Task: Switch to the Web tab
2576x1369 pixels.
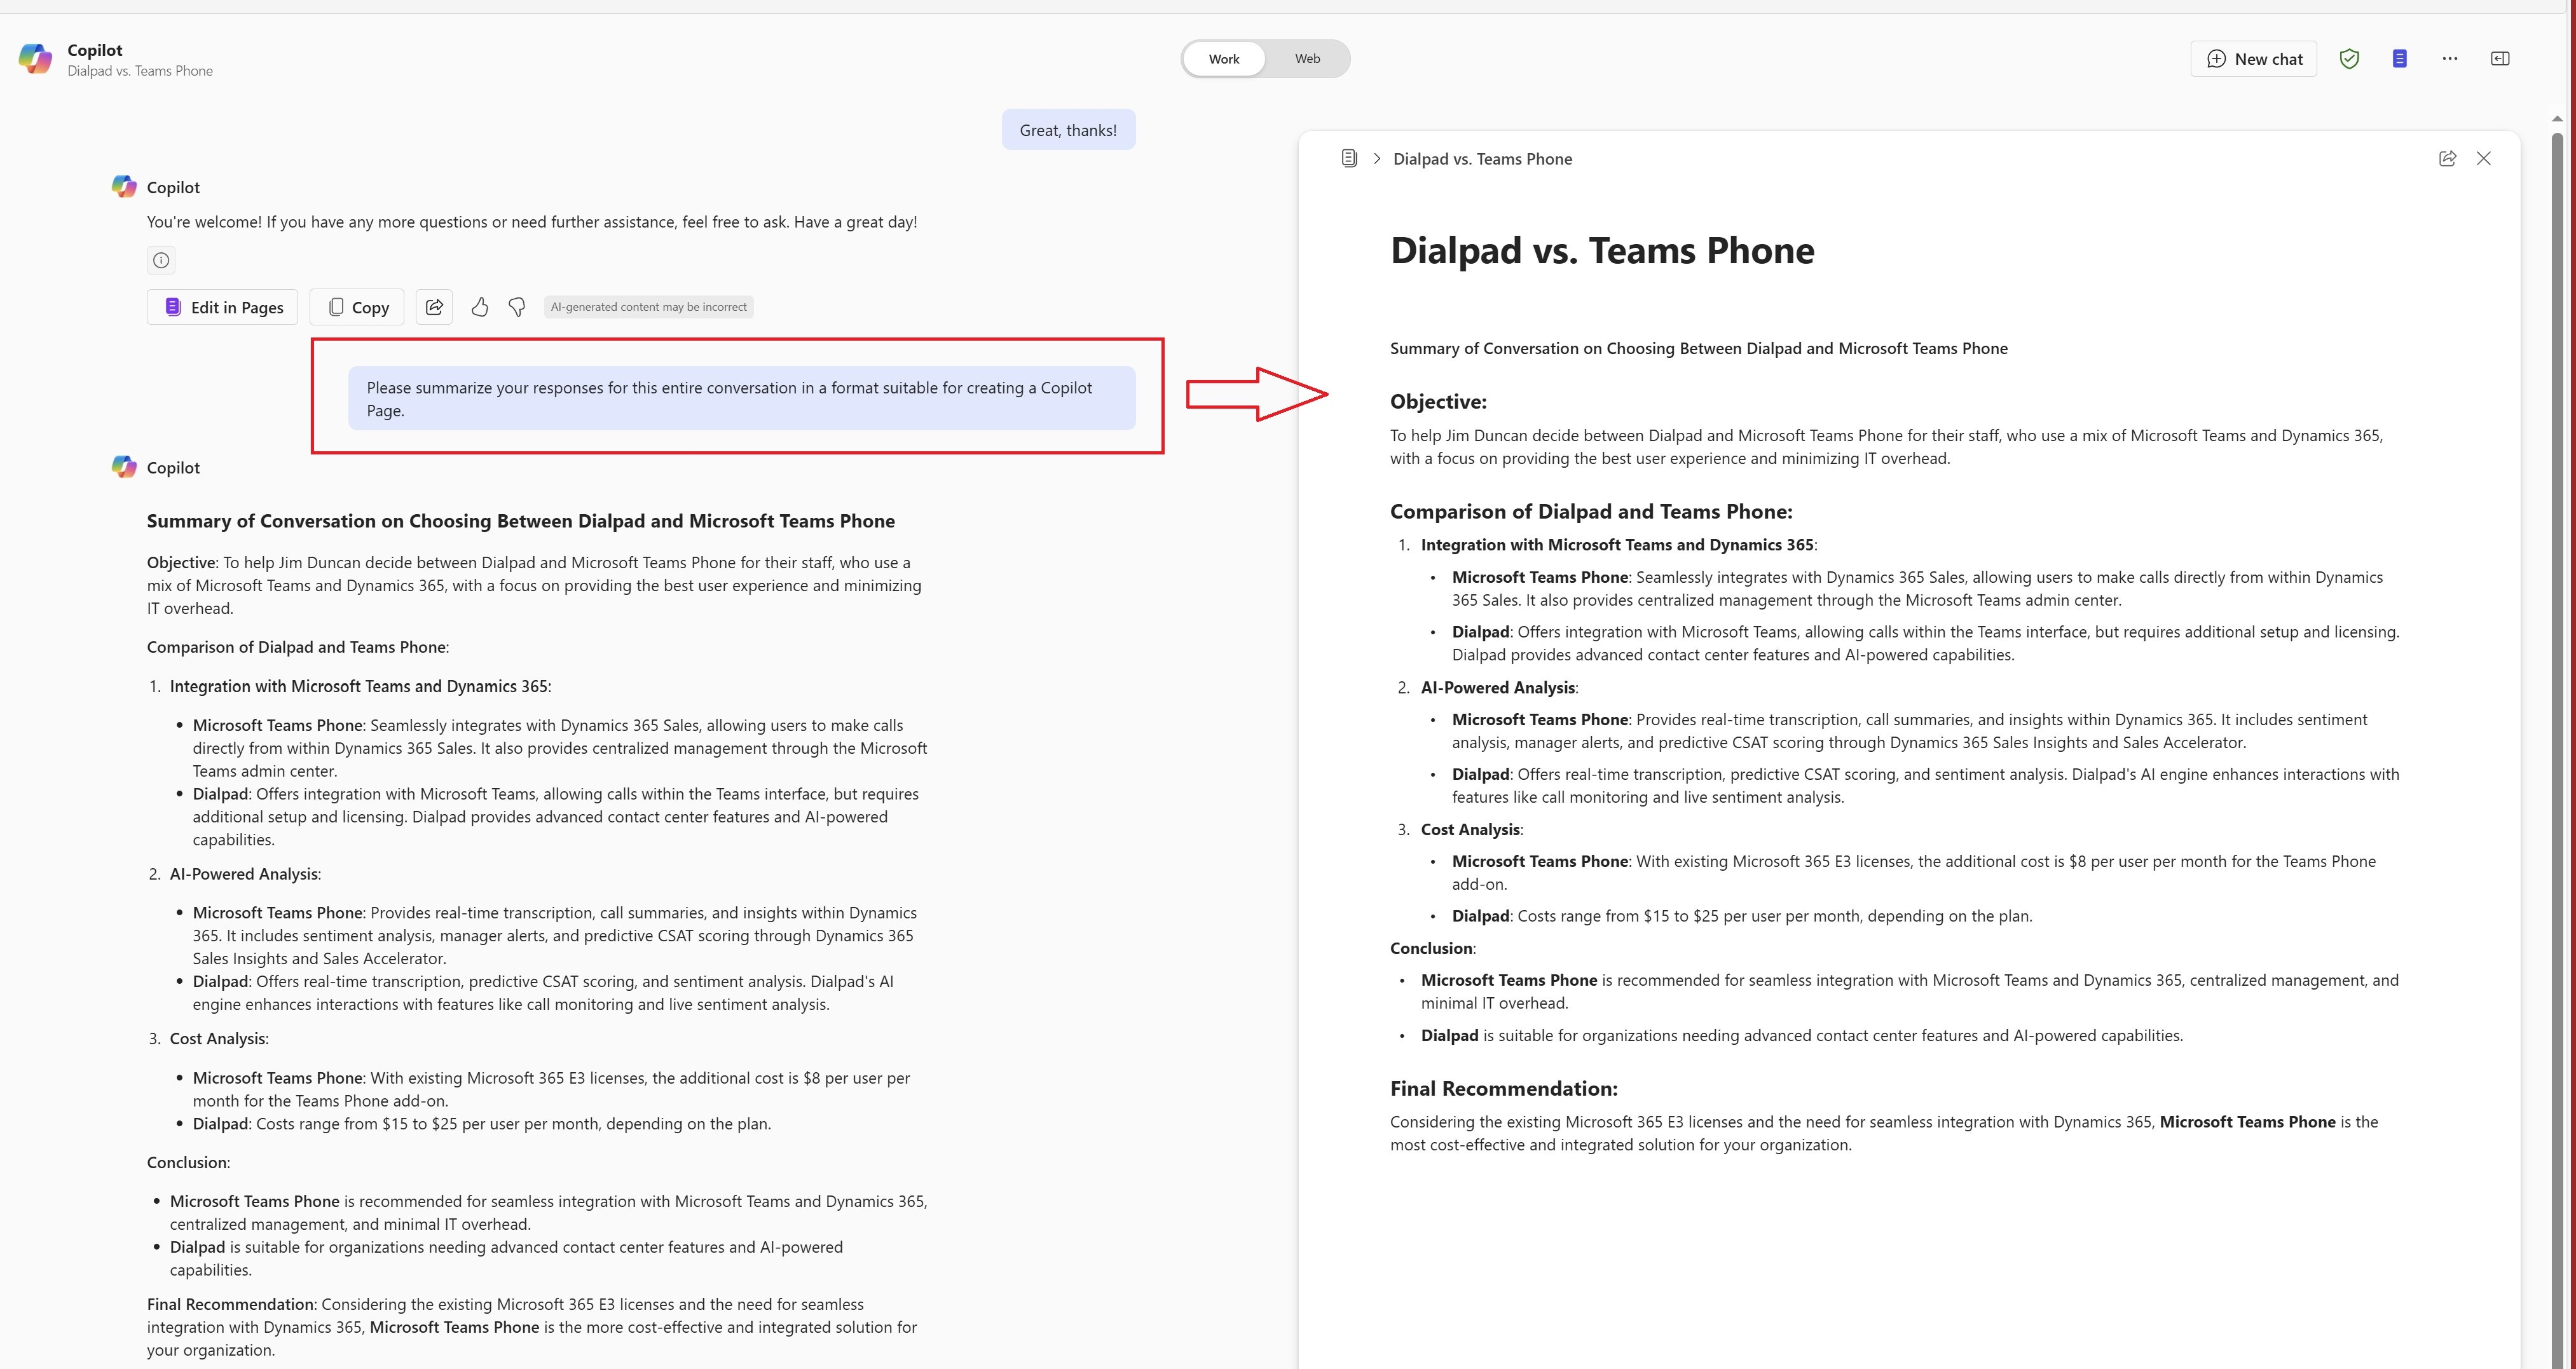Action: pyautogui.click(x=1307, y=59)
